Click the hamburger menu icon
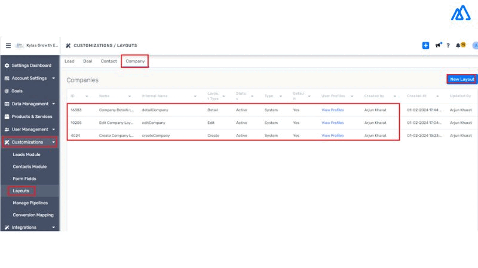The height and width of the screenshot is (268, 478). 8,45
